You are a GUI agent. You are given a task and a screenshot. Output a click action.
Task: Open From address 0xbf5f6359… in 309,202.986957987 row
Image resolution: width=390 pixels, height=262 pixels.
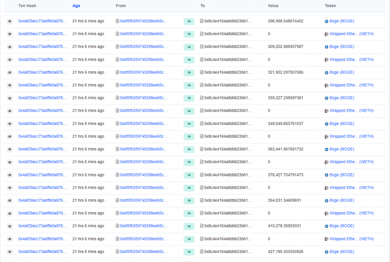click(144, 47)
